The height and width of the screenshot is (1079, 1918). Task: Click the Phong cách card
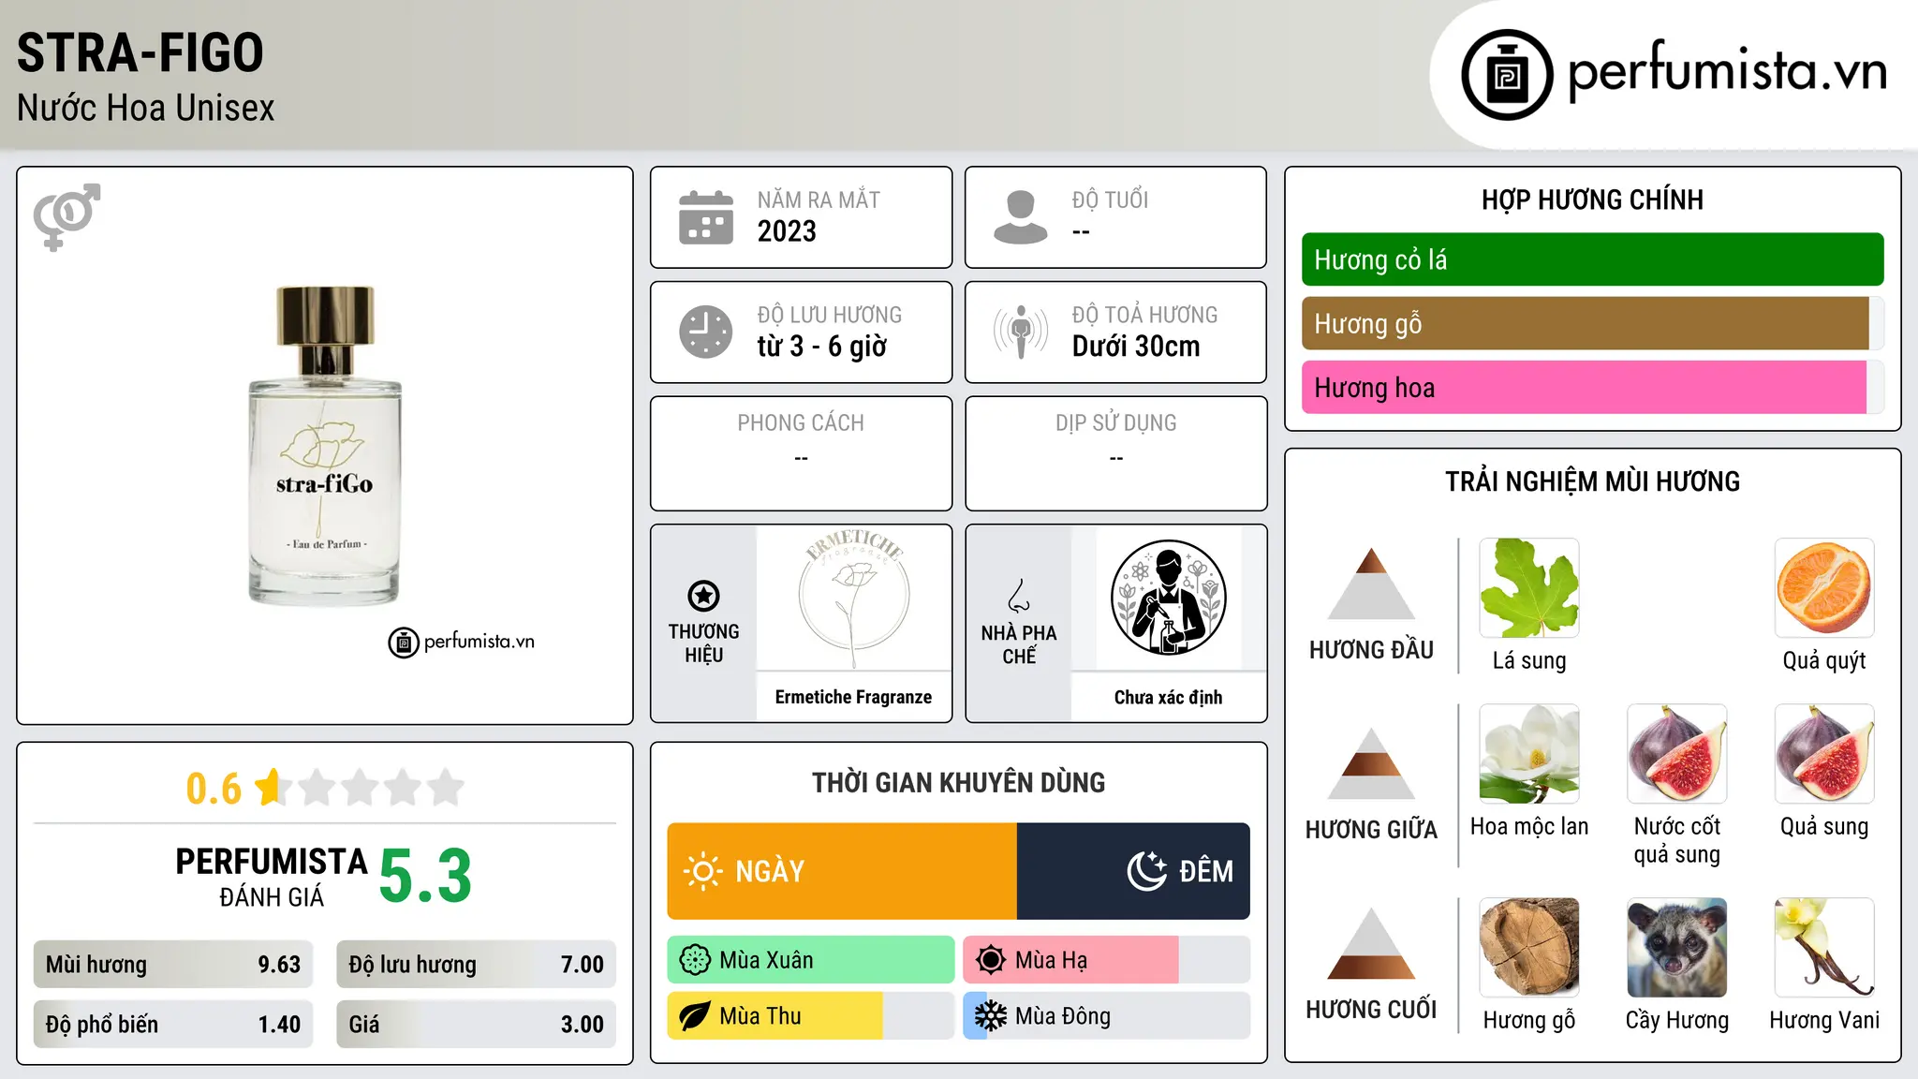(x=801, y=453)
